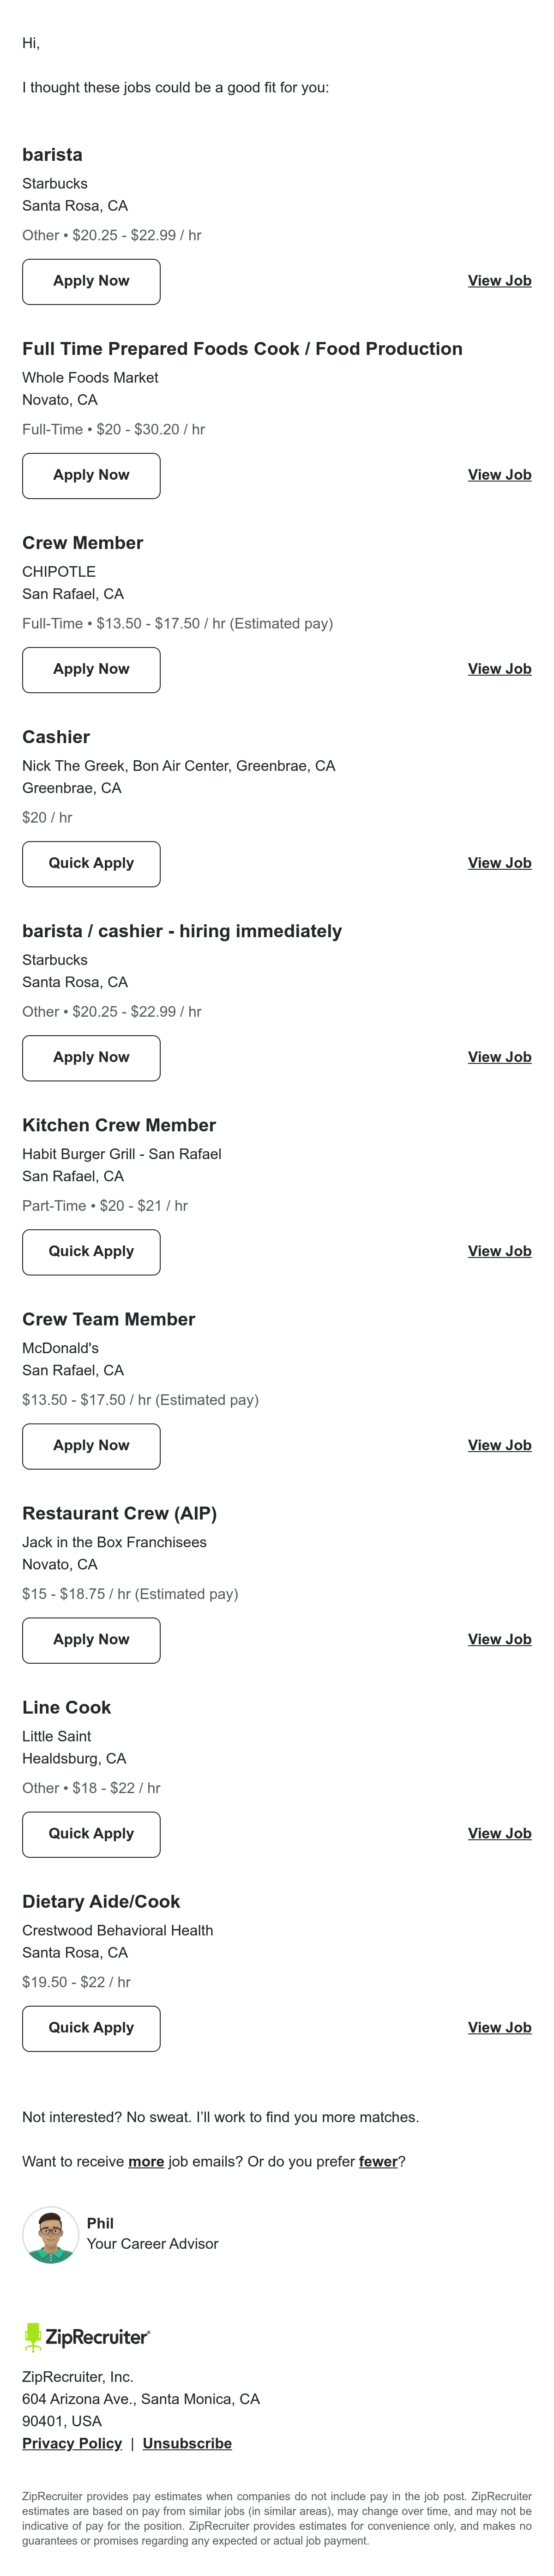554x2576 pixels.
Task: Click the "more" job emails link
Action: pos(146,2161)
